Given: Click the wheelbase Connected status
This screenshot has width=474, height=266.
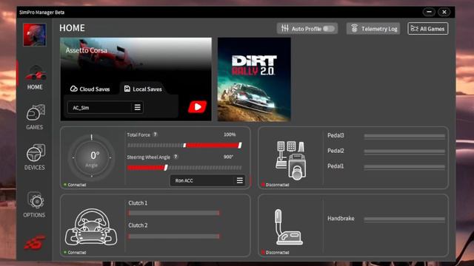Looking at the screenshot, I should pos(75,185).
